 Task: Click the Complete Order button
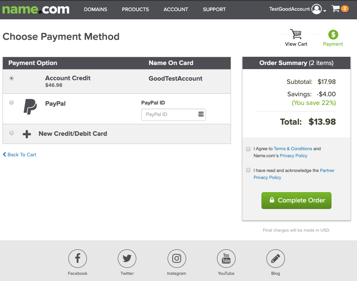pyautogui.click(x=296, y=200)
